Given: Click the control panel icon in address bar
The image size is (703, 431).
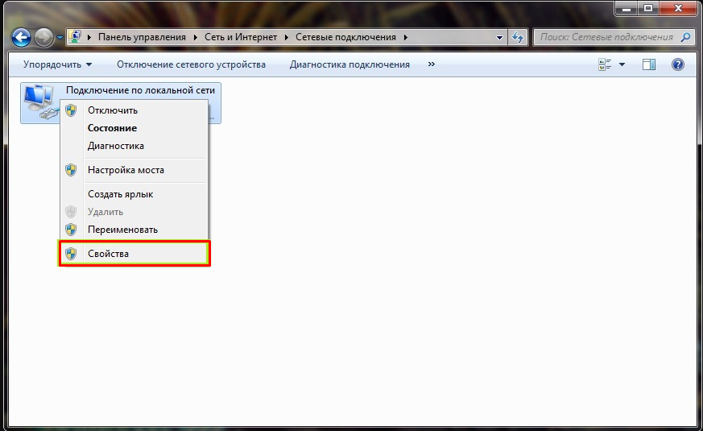Looking at the screenshot, I should [75, 37].
